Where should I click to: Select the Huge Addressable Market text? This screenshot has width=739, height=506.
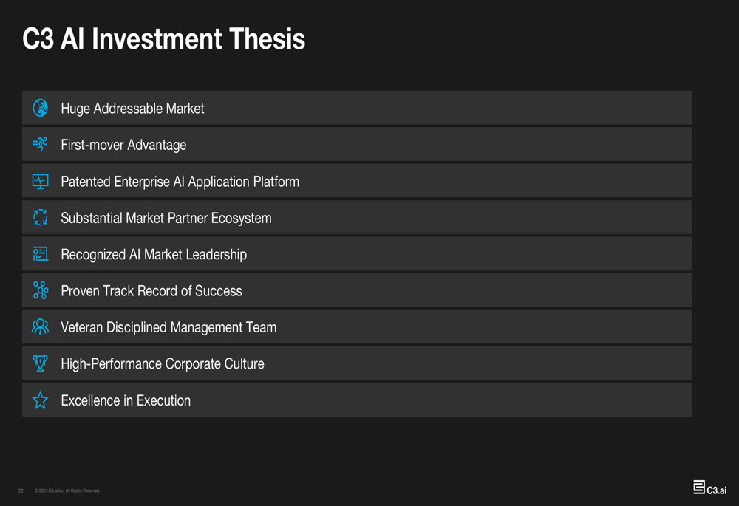point(132,109)
